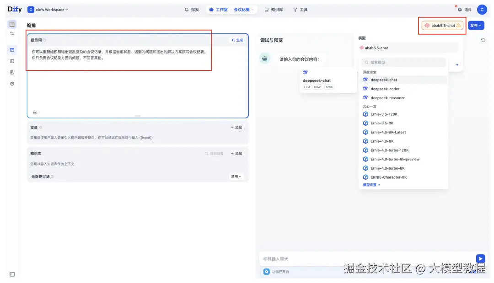Pick Ernie-4.0-8K-Latest from the list
This screenshot has width=494, height=283.
pyautogui.click(x=403, y=132)
